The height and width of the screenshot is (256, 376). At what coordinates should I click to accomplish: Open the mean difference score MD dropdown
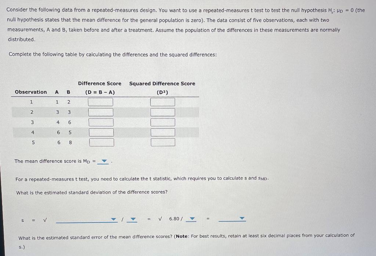point(104,160)
